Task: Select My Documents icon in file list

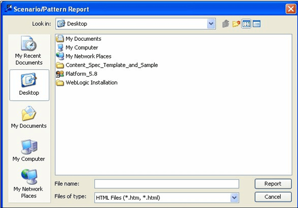Action: tap(60, 39)
